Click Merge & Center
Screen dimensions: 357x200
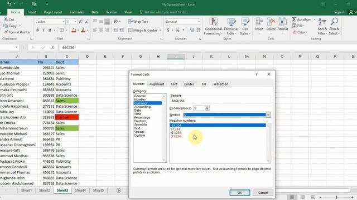(143, 30)
